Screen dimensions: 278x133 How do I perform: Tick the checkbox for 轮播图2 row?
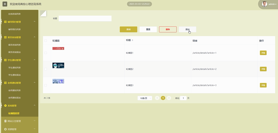pyautogui.click(x=46, y=69)
